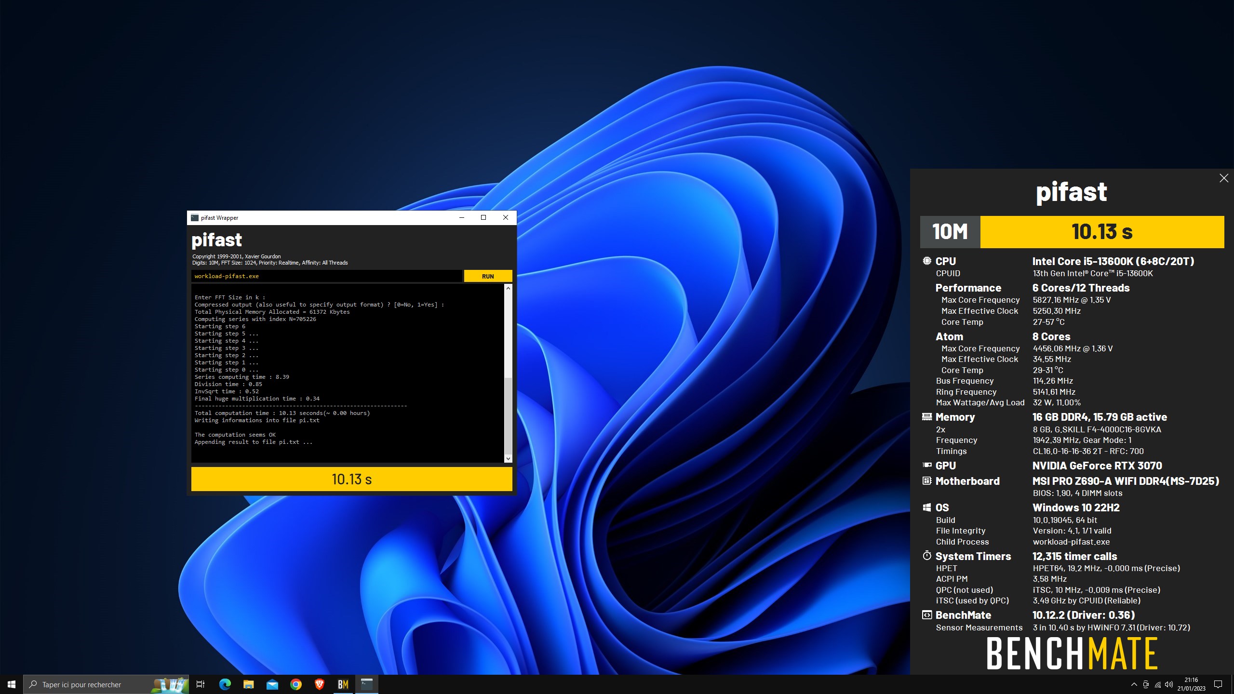Click the RUN button in pifast Wrapper
Screen dimensions: 1234x694
click(x=488, y=276)
